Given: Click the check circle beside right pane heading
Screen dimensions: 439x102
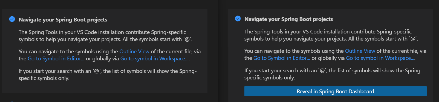Looking at the screenshot, I should 238,18.
